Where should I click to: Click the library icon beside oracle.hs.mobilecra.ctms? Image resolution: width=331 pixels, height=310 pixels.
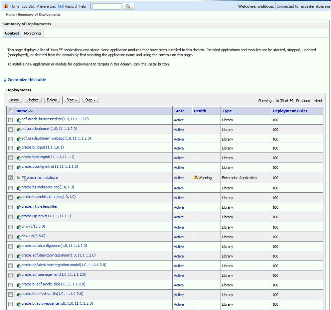(x=19, y=198)
